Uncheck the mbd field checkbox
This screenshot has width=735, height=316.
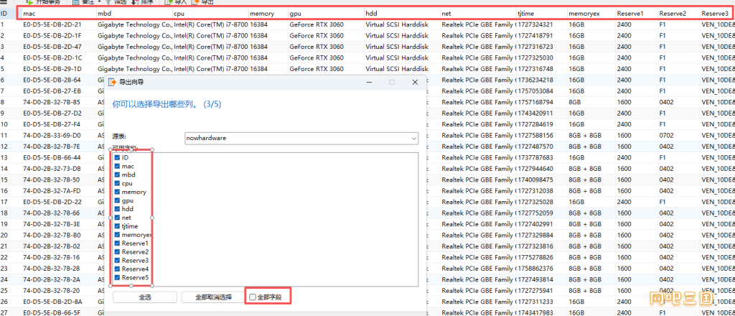(x=117, y=175)
